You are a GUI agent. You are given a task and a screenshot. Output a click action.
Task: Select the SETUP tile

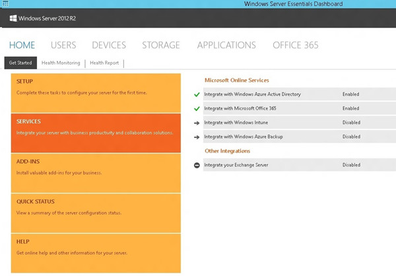(96, 93)
